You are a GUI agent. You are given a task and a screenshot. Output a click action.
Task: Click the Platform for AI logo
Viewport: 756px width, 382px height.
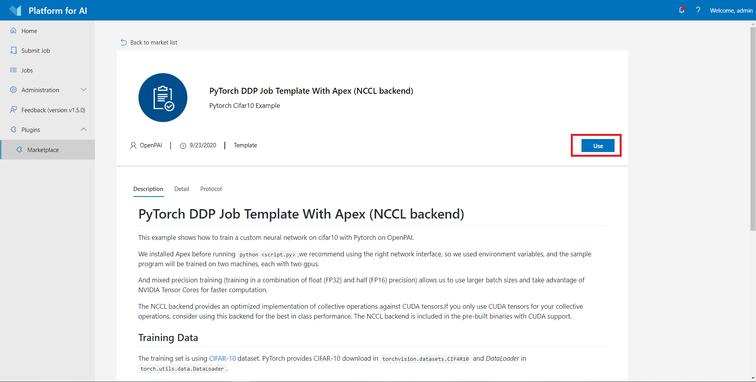(x=15, y=11)
